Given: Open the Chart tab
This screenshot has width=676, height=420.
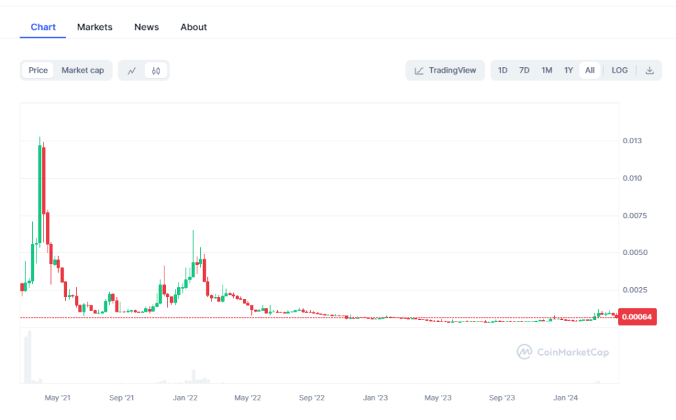Looking at the screenshot, I should click(43, 27).
